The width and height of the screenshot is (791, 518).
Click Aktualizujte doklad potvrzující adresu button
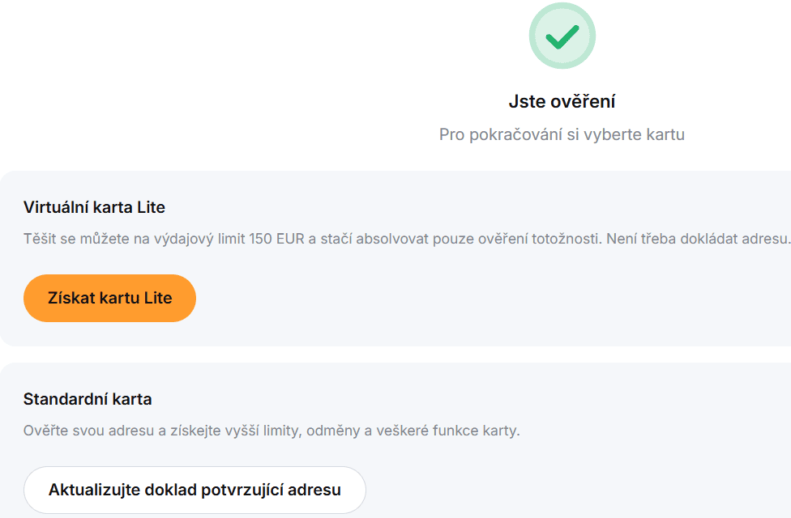195,490
